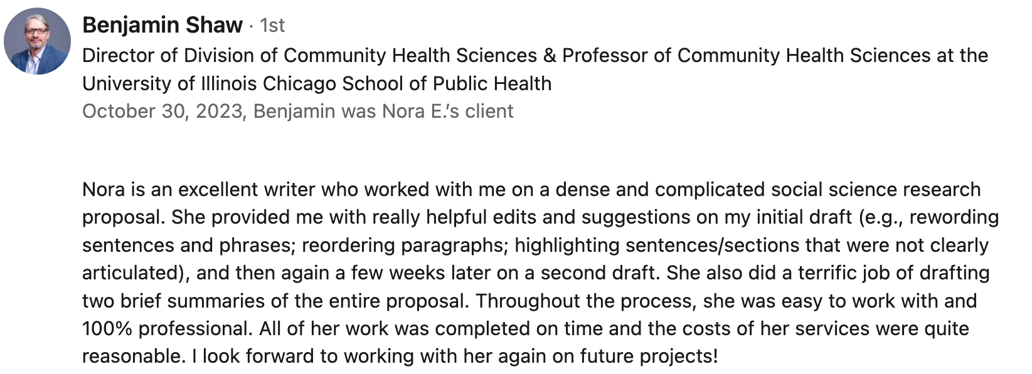Open Benjamin Shaw's profile via name link
1032x374 pixels.
tap(162, 25)
